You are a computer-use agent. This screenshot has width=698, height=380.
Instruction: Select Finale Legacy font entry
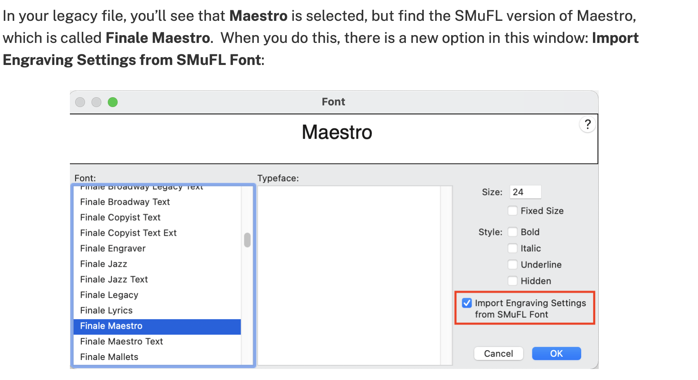coord(109,295)
